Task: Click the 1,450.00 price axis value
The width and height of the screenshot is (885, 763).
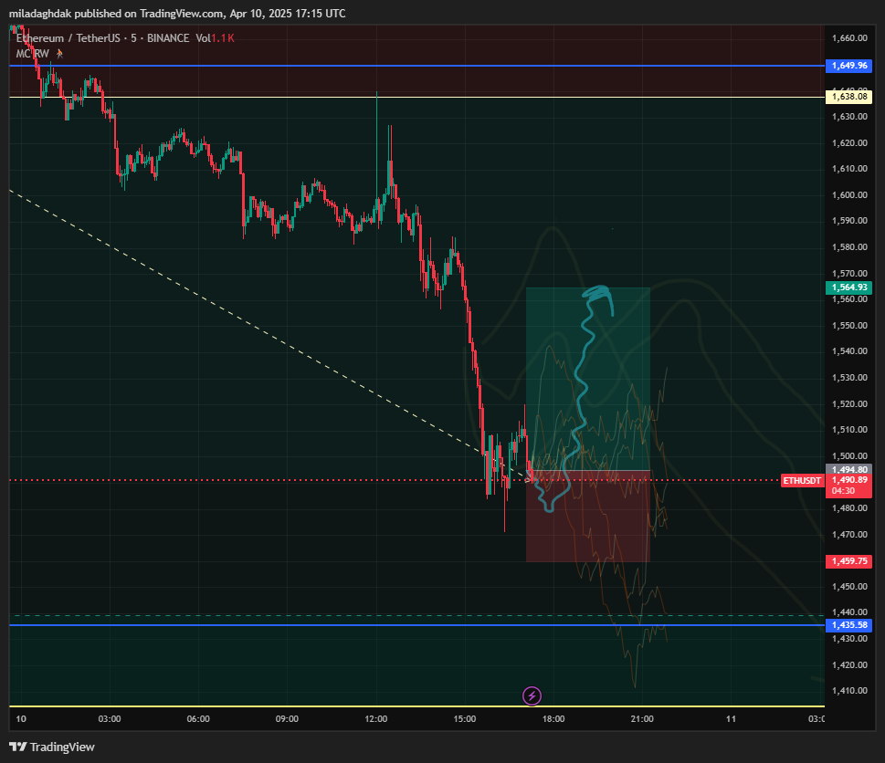Action: point(849,586)
